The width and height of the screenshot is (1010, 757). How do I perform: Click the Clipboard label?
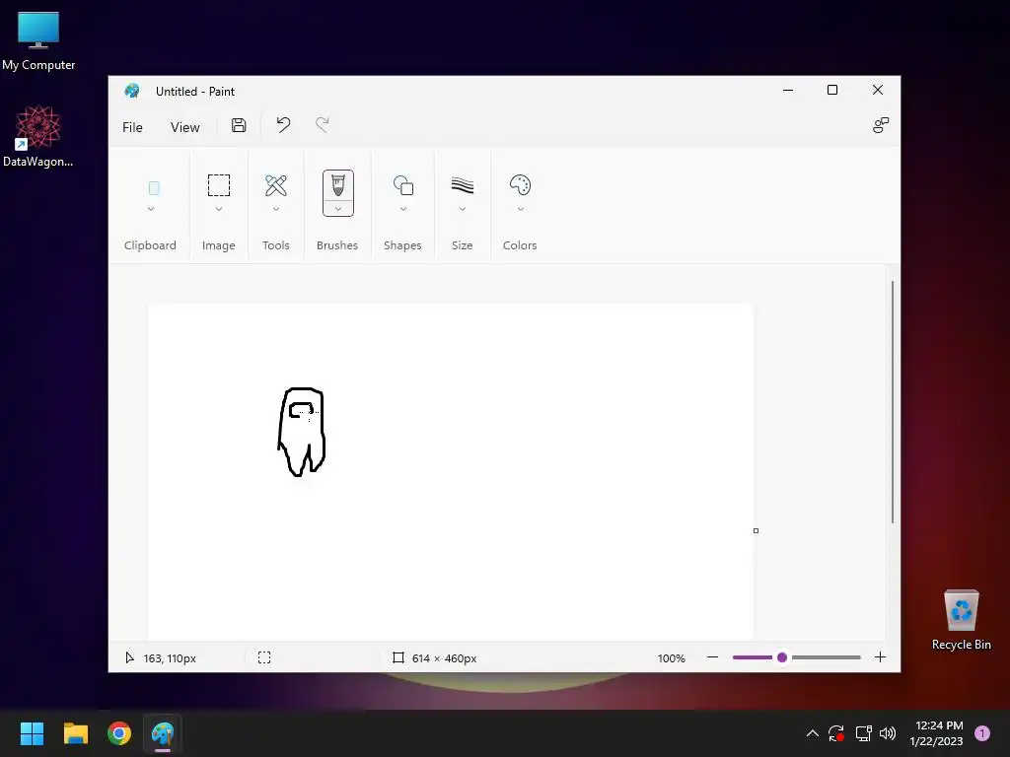[150, 245]
